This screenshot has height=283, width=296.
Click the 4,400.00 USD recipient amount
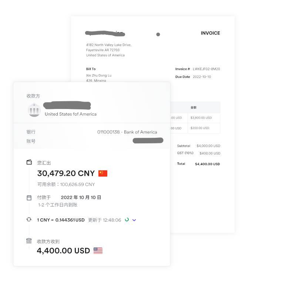point(63,251)
